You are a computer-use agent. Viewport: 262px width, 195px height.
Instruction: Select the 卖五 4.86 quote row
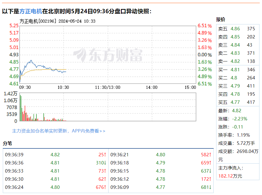tap(238, 29)
